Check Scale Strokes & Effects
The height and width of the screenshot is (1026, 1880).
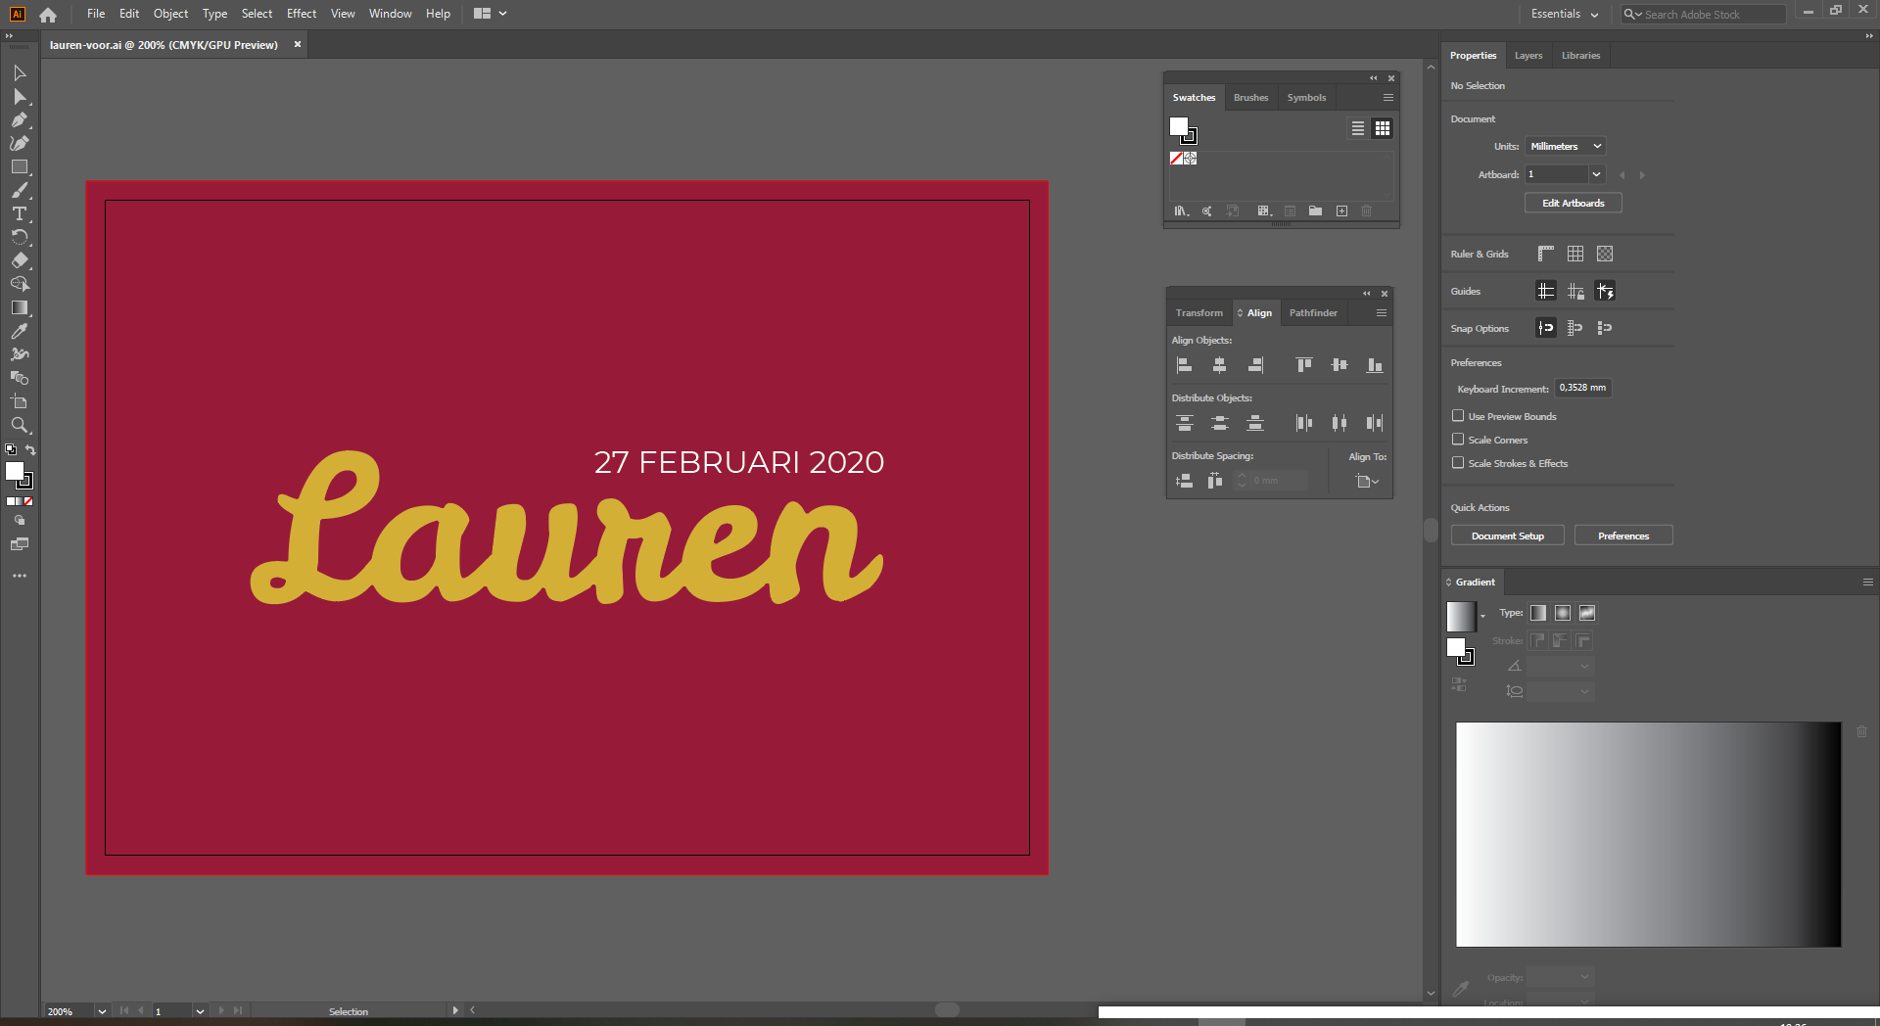(1458, 462)
